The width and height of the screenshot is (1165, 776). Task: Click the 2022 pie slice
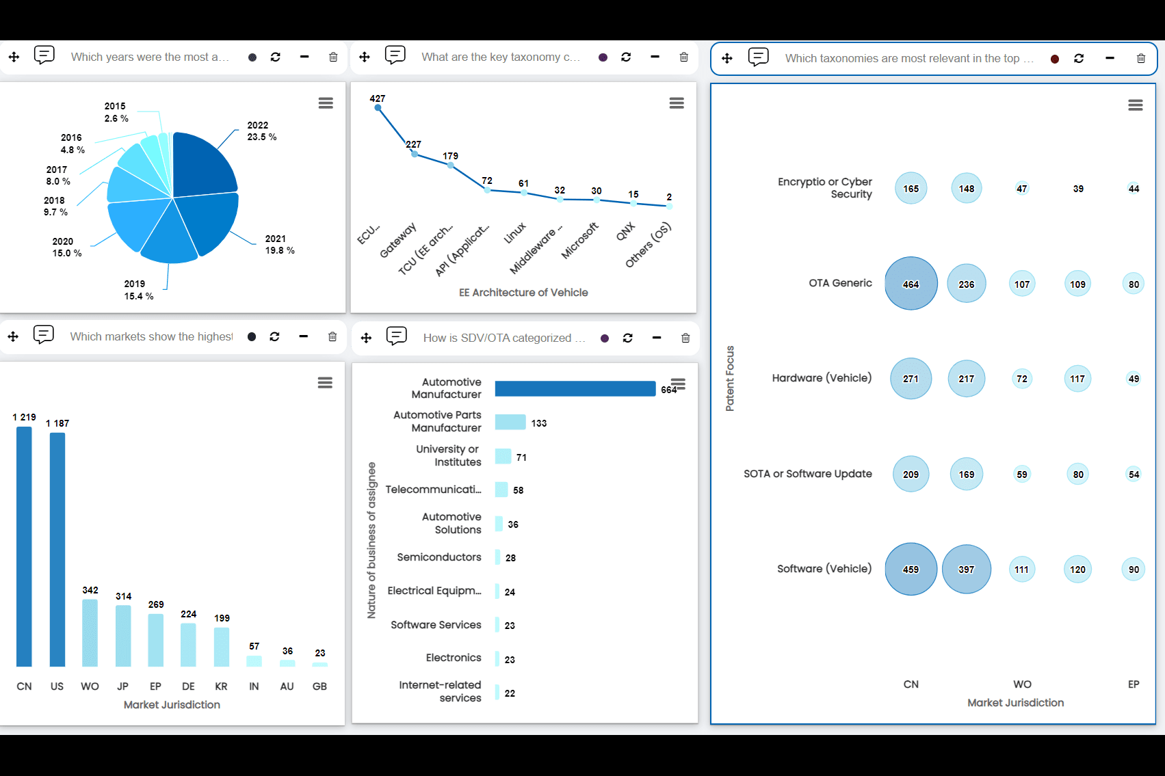click(202, 164)
